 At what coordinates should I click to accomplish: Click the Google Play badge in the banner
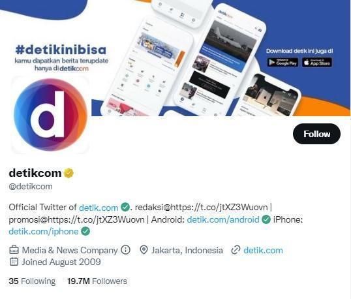[282, 63]
